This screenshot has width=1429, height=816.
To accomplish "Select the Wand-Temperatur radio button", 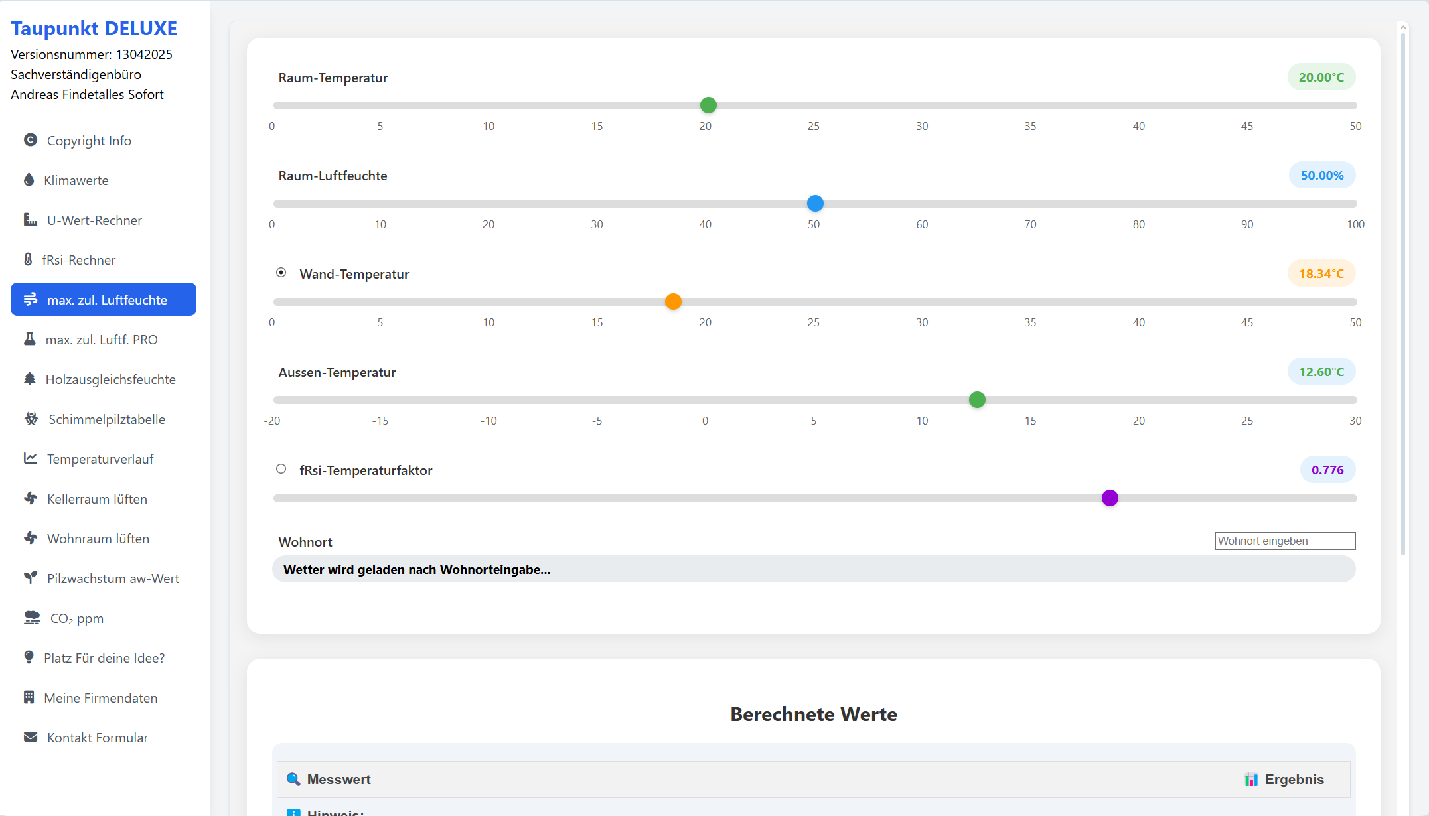I will tap(281, 272).
